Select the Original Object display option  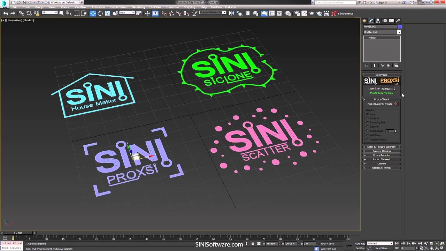pyautogui.click(x=368, y=139)
